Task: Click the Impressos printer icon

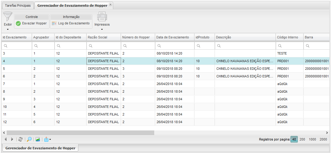Action: 102,17
